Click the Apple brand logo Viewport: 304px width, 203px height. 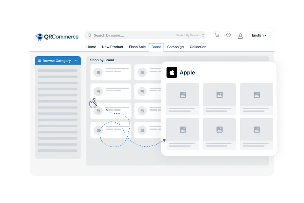tap(172, 72)
